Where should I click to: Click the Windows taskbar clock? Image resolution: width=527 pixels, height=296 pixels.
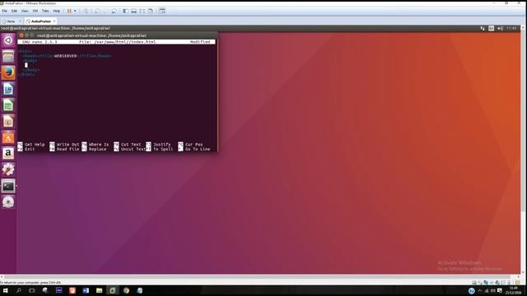[514, 290]
